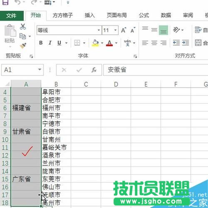
Task: Merge and center cells
Action: pos(201,43)
